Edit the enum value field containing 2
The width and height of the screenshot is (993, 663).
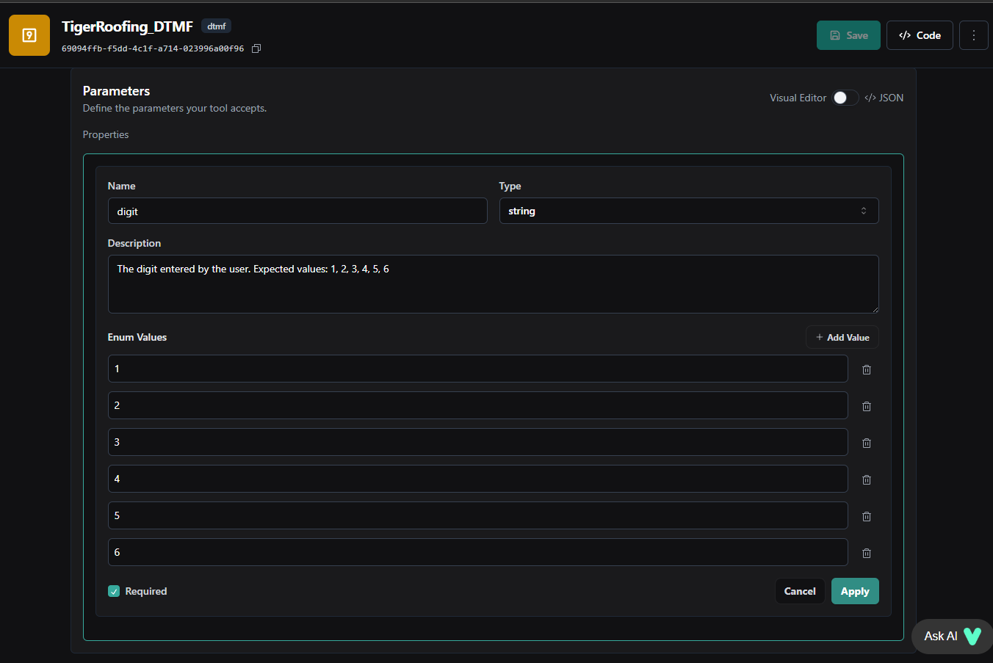(478, 405)
